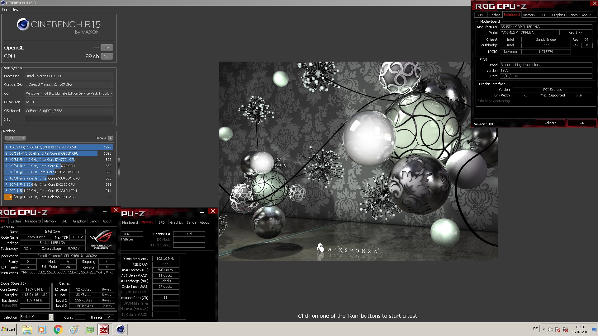Screen dimensions: 598x336
Task: Open CPU tab in top-right CPU-Z
Action: [481, 15]
